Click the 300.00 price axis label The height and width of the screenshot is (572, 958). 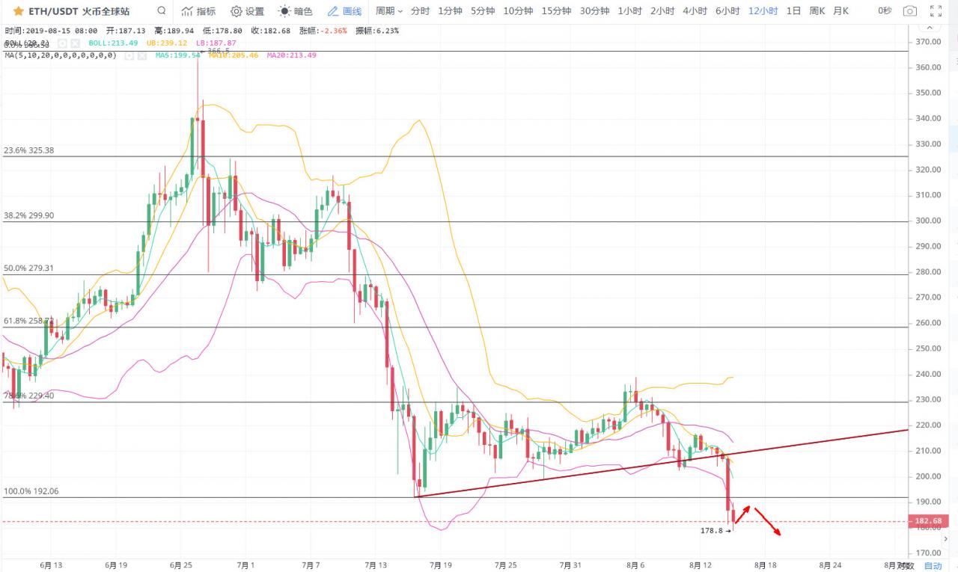(x=930, y=221)
